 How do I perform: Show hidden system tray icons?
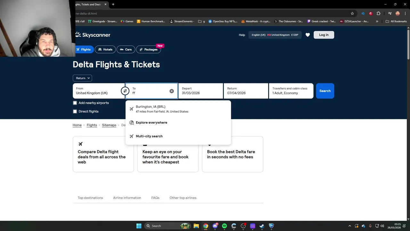[x=349, y=226]
